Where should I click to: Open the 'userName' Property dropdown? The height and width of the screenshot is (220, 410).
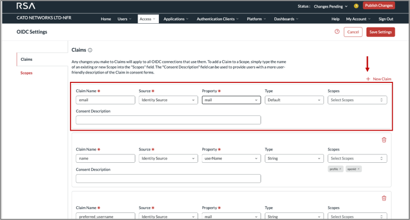(231, 158)
